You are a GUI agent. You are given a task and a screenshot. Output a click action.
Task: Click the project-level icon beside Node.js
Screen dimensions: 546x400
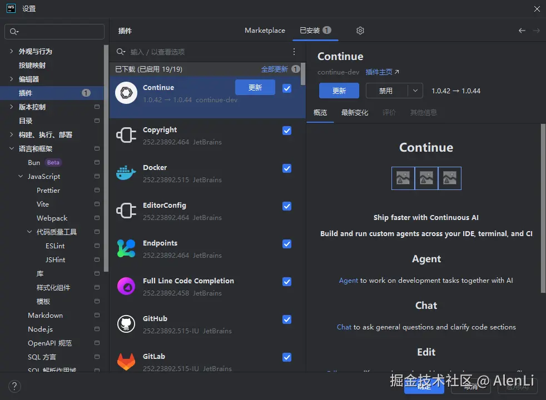[97, 329]
